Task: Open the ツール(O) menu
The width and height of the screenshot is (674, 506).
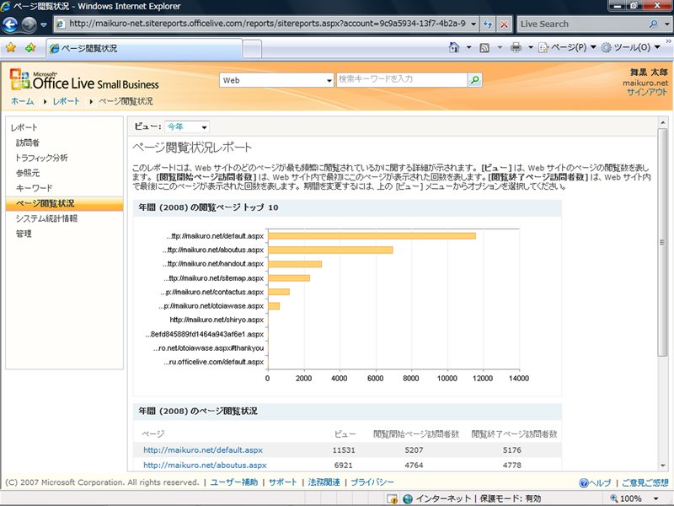Action: click(x=630, y=47)
